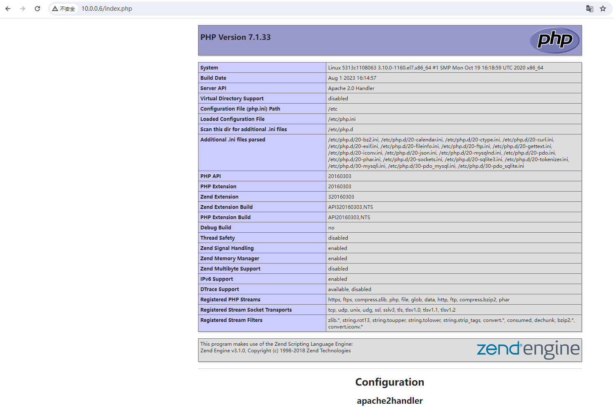The height and width of the screenshot is (407, 614).
Task: Select the apache2handler section heading
Action: [x=390, y=401]
